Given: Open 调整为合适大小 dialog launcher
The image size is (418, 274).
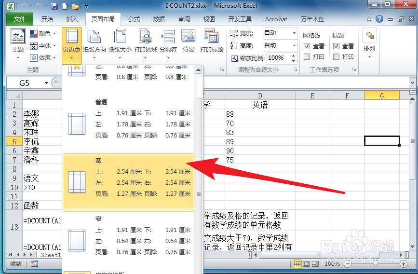Looking at the screenshot, I should pos(295,69).
